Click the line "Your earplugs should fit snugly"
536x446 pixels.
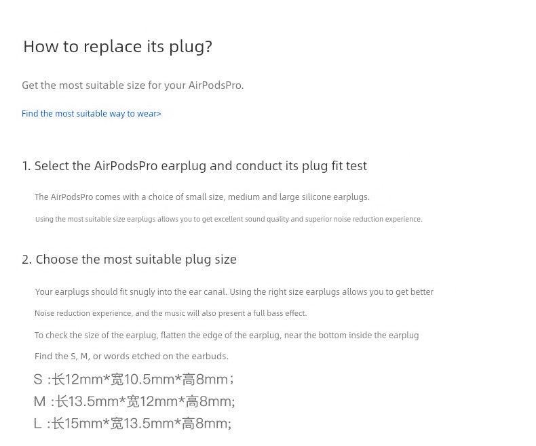pos(234,292)
